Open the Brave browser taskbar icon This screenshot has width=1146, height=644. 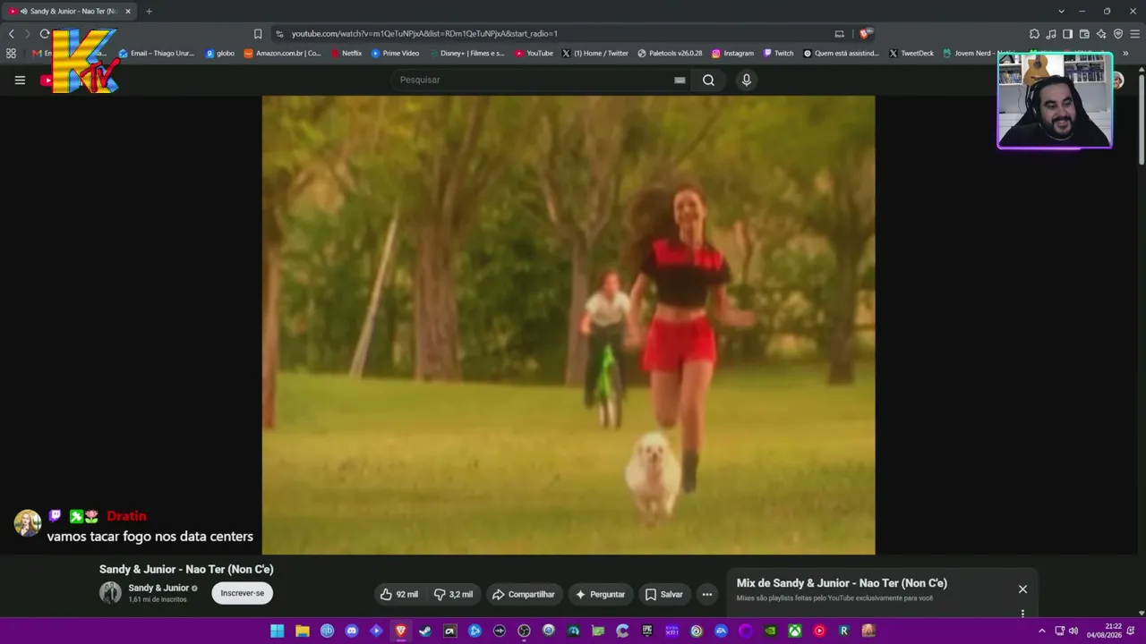(x=400, y=631)
